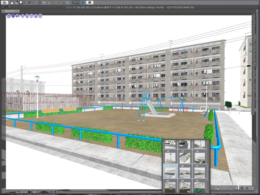Click the dotted circle Clear icon

[x=39, y=3]
